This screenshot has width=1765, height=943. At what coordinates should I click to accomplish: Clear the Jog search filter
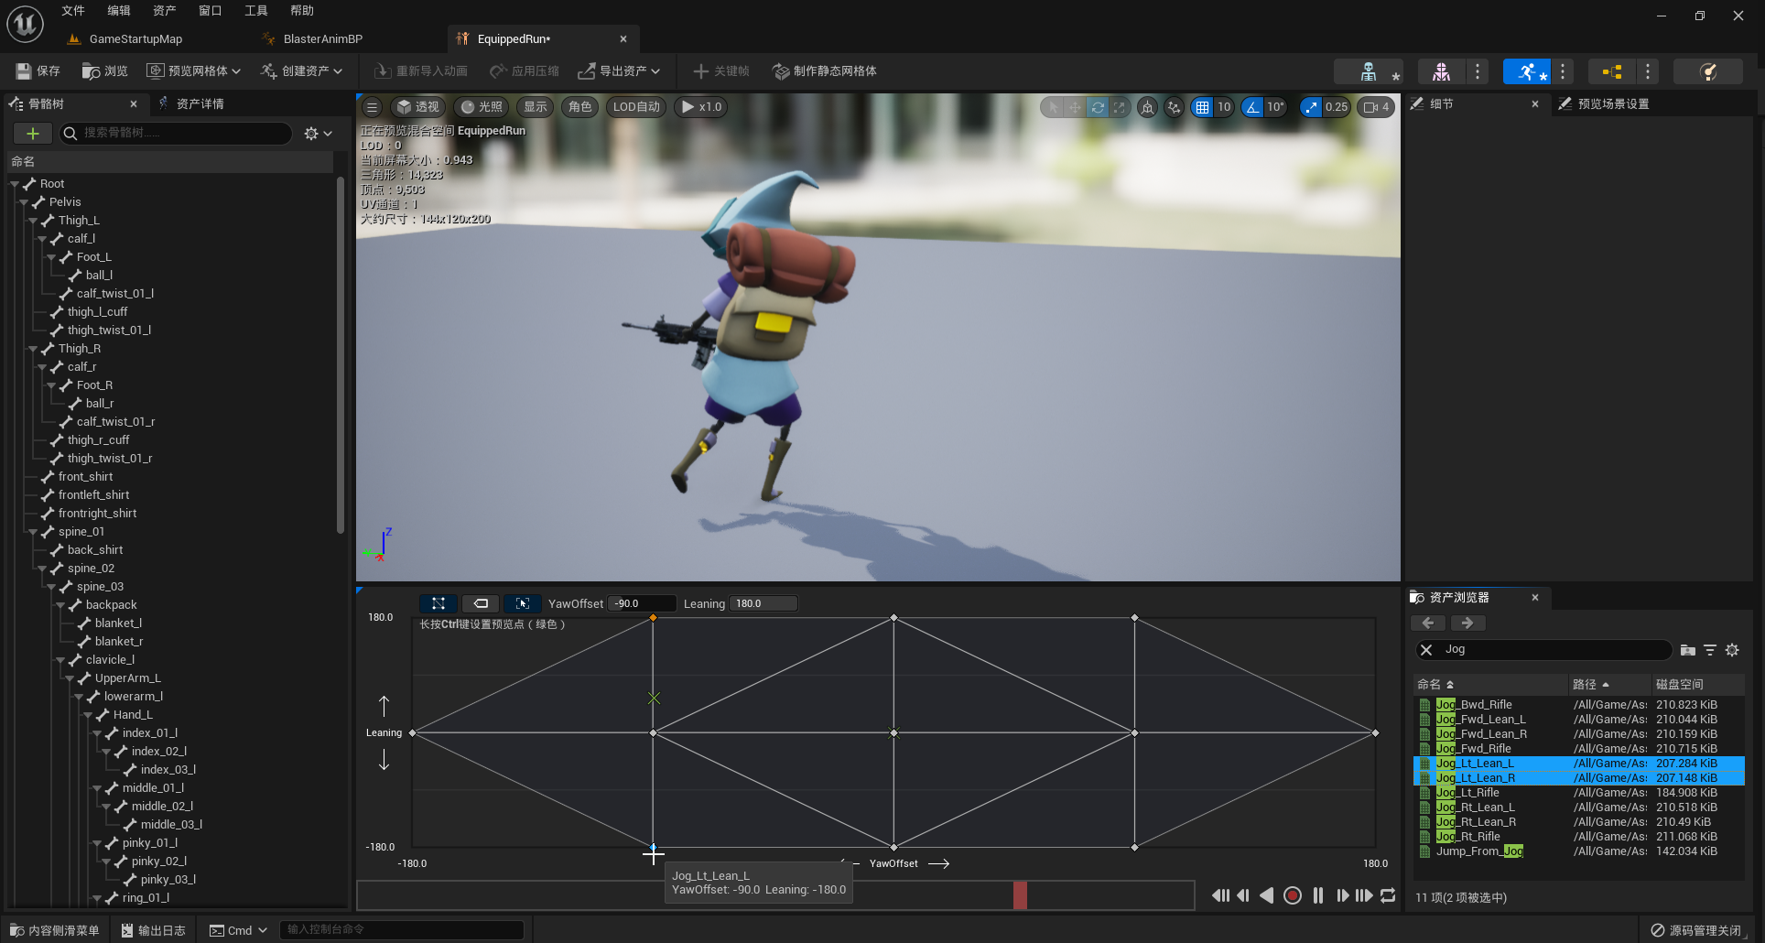(1426, 650)
